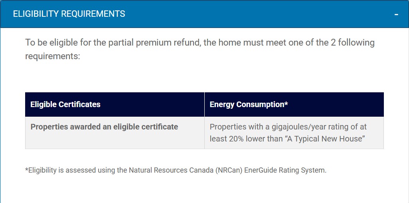The width and height of the screenshot is (409, 203).
Task: Click the leading asterisk of the footnote
Action: point(27,169)
